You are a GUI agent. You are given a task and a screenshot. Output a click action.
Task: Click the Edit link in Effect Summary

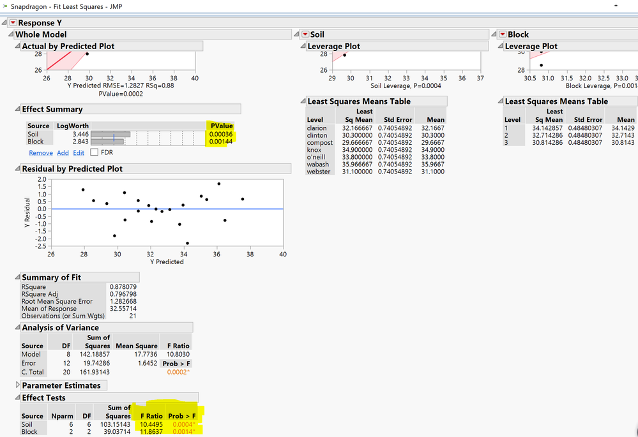pyautogui.click(x=78, y=153)
